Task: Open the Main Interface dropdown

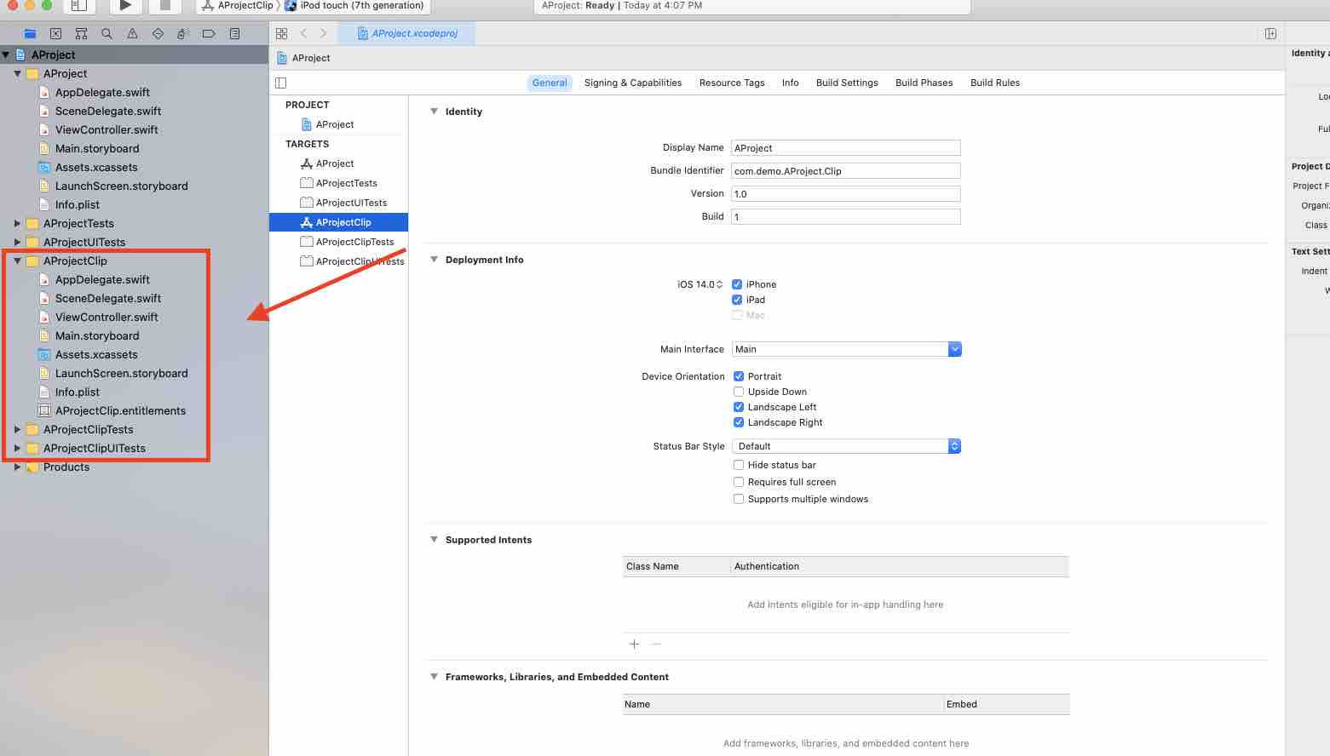Action: (954, 349)
